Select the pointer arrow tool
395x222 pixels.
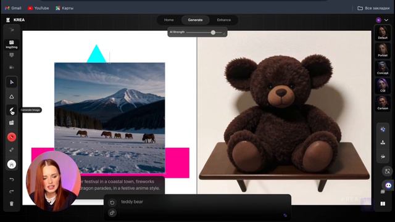(12, 82)
